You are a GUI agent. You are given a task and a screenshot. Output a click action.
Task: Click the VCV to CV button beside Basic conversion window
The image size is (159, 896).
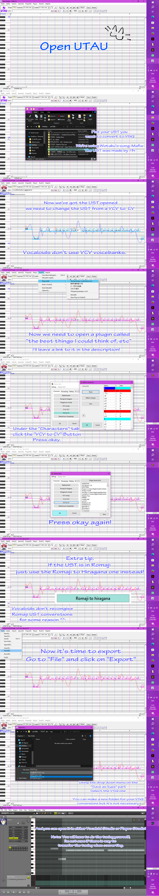tap(66, 413)
